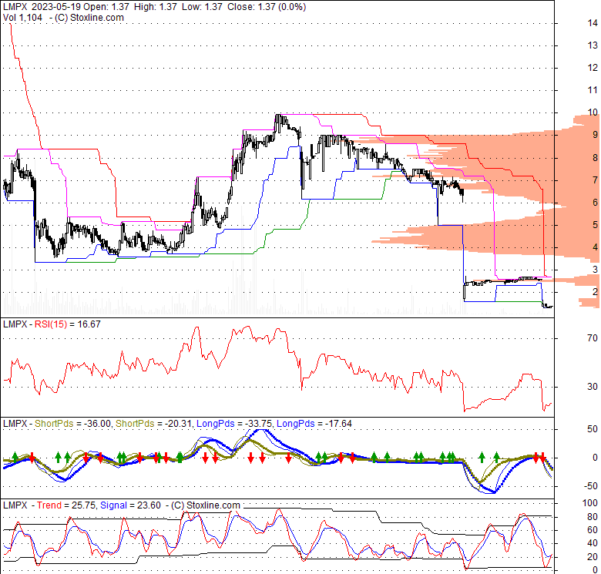Click price axis label 12

tap(593, 68)
